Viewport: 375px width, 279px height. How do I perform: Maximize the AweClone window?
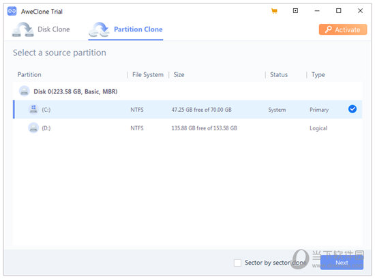tap(338, 10)
